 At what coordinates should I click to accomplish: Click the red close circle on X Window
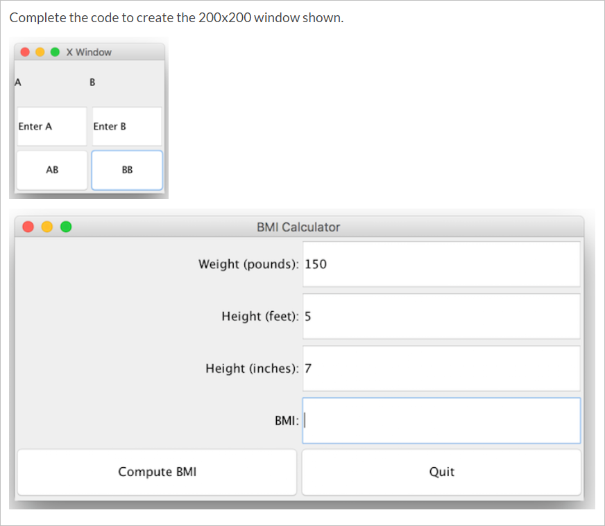[25, 51]
